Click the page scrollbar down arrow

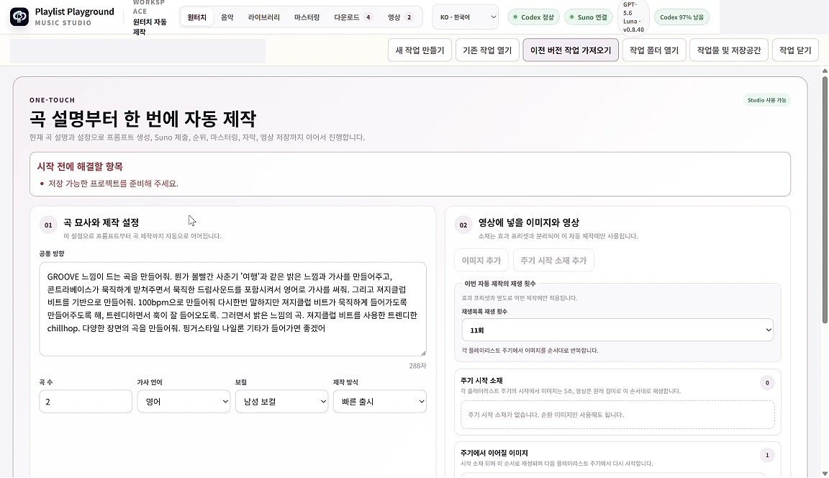point(825,474)
